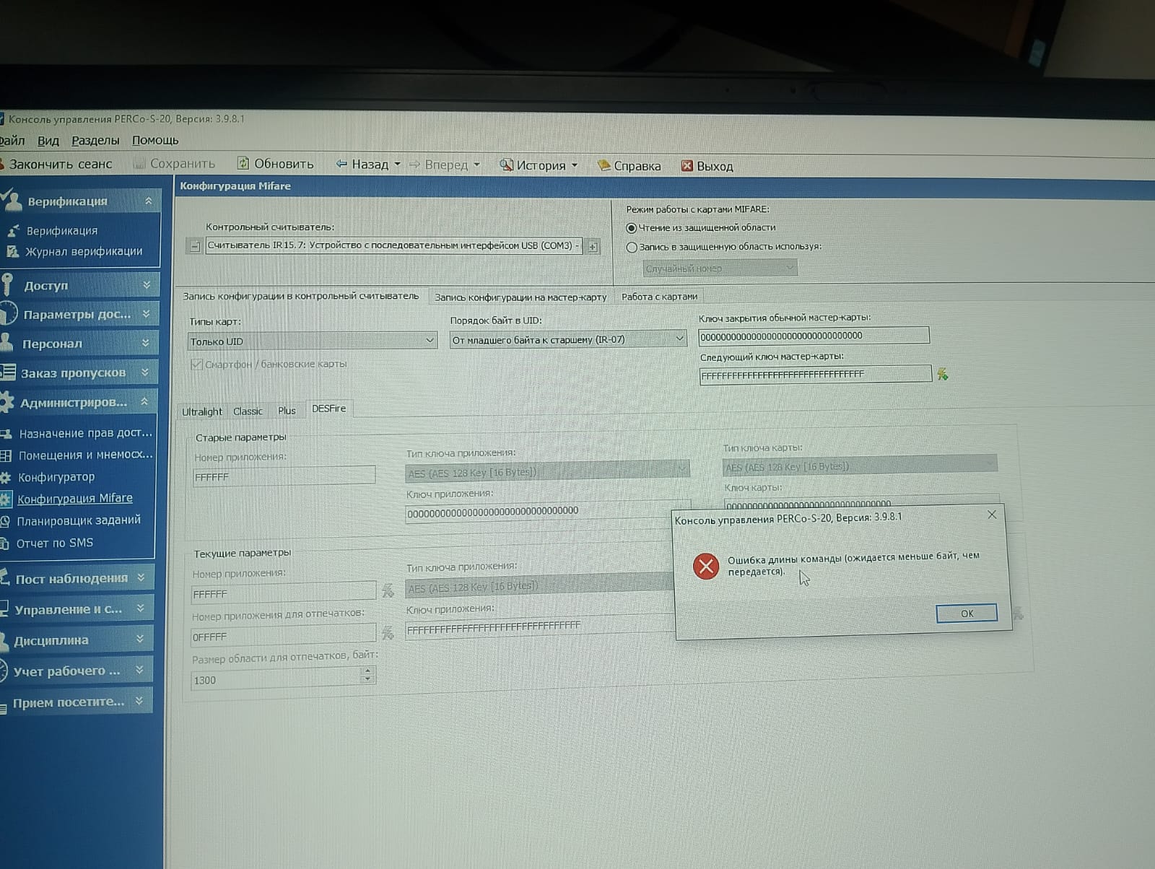The image size is (1155, 869).
Task: Click the minus icon beside control reader
Action: click(195, 246)
